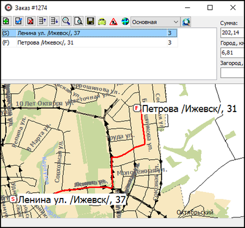Click the delete address icon with red X
This screenshot has width=245, height=228.
(x=30, y=21)
